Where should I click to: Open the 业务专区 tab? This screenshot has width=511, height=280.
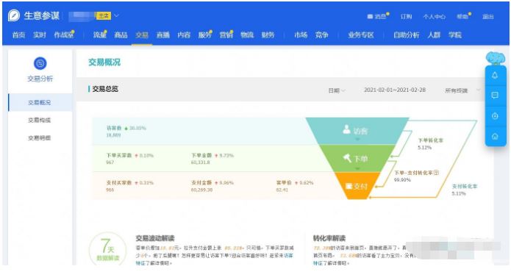coord(361,35)
